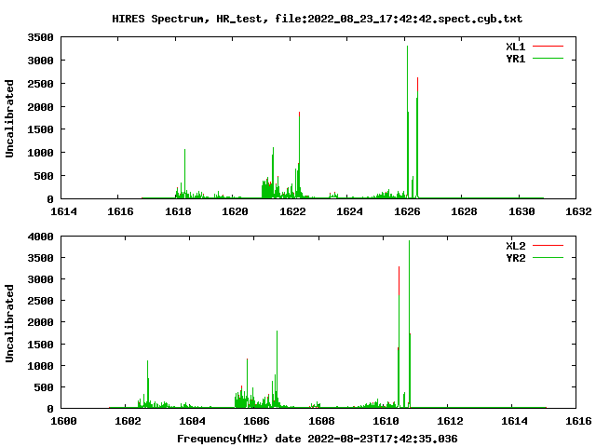Click the 1612 tick label on bottom plot

450,421
